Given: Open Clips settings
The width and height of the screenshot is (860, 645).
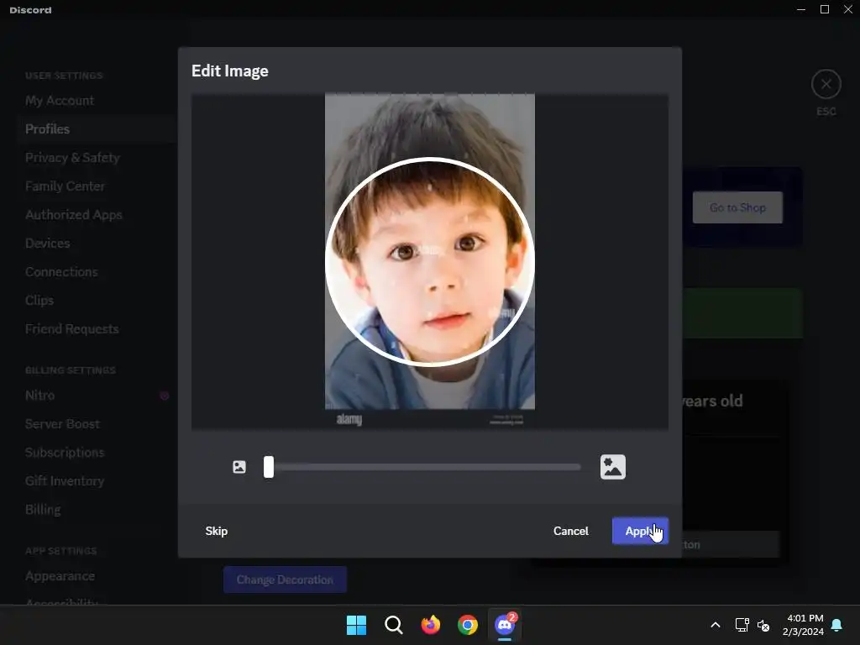Looking at the screenshot, I should click(39, 300).
